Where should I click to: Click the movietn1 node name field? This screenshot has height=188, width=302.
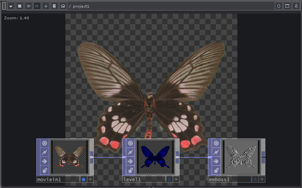(x=57, y=179)
